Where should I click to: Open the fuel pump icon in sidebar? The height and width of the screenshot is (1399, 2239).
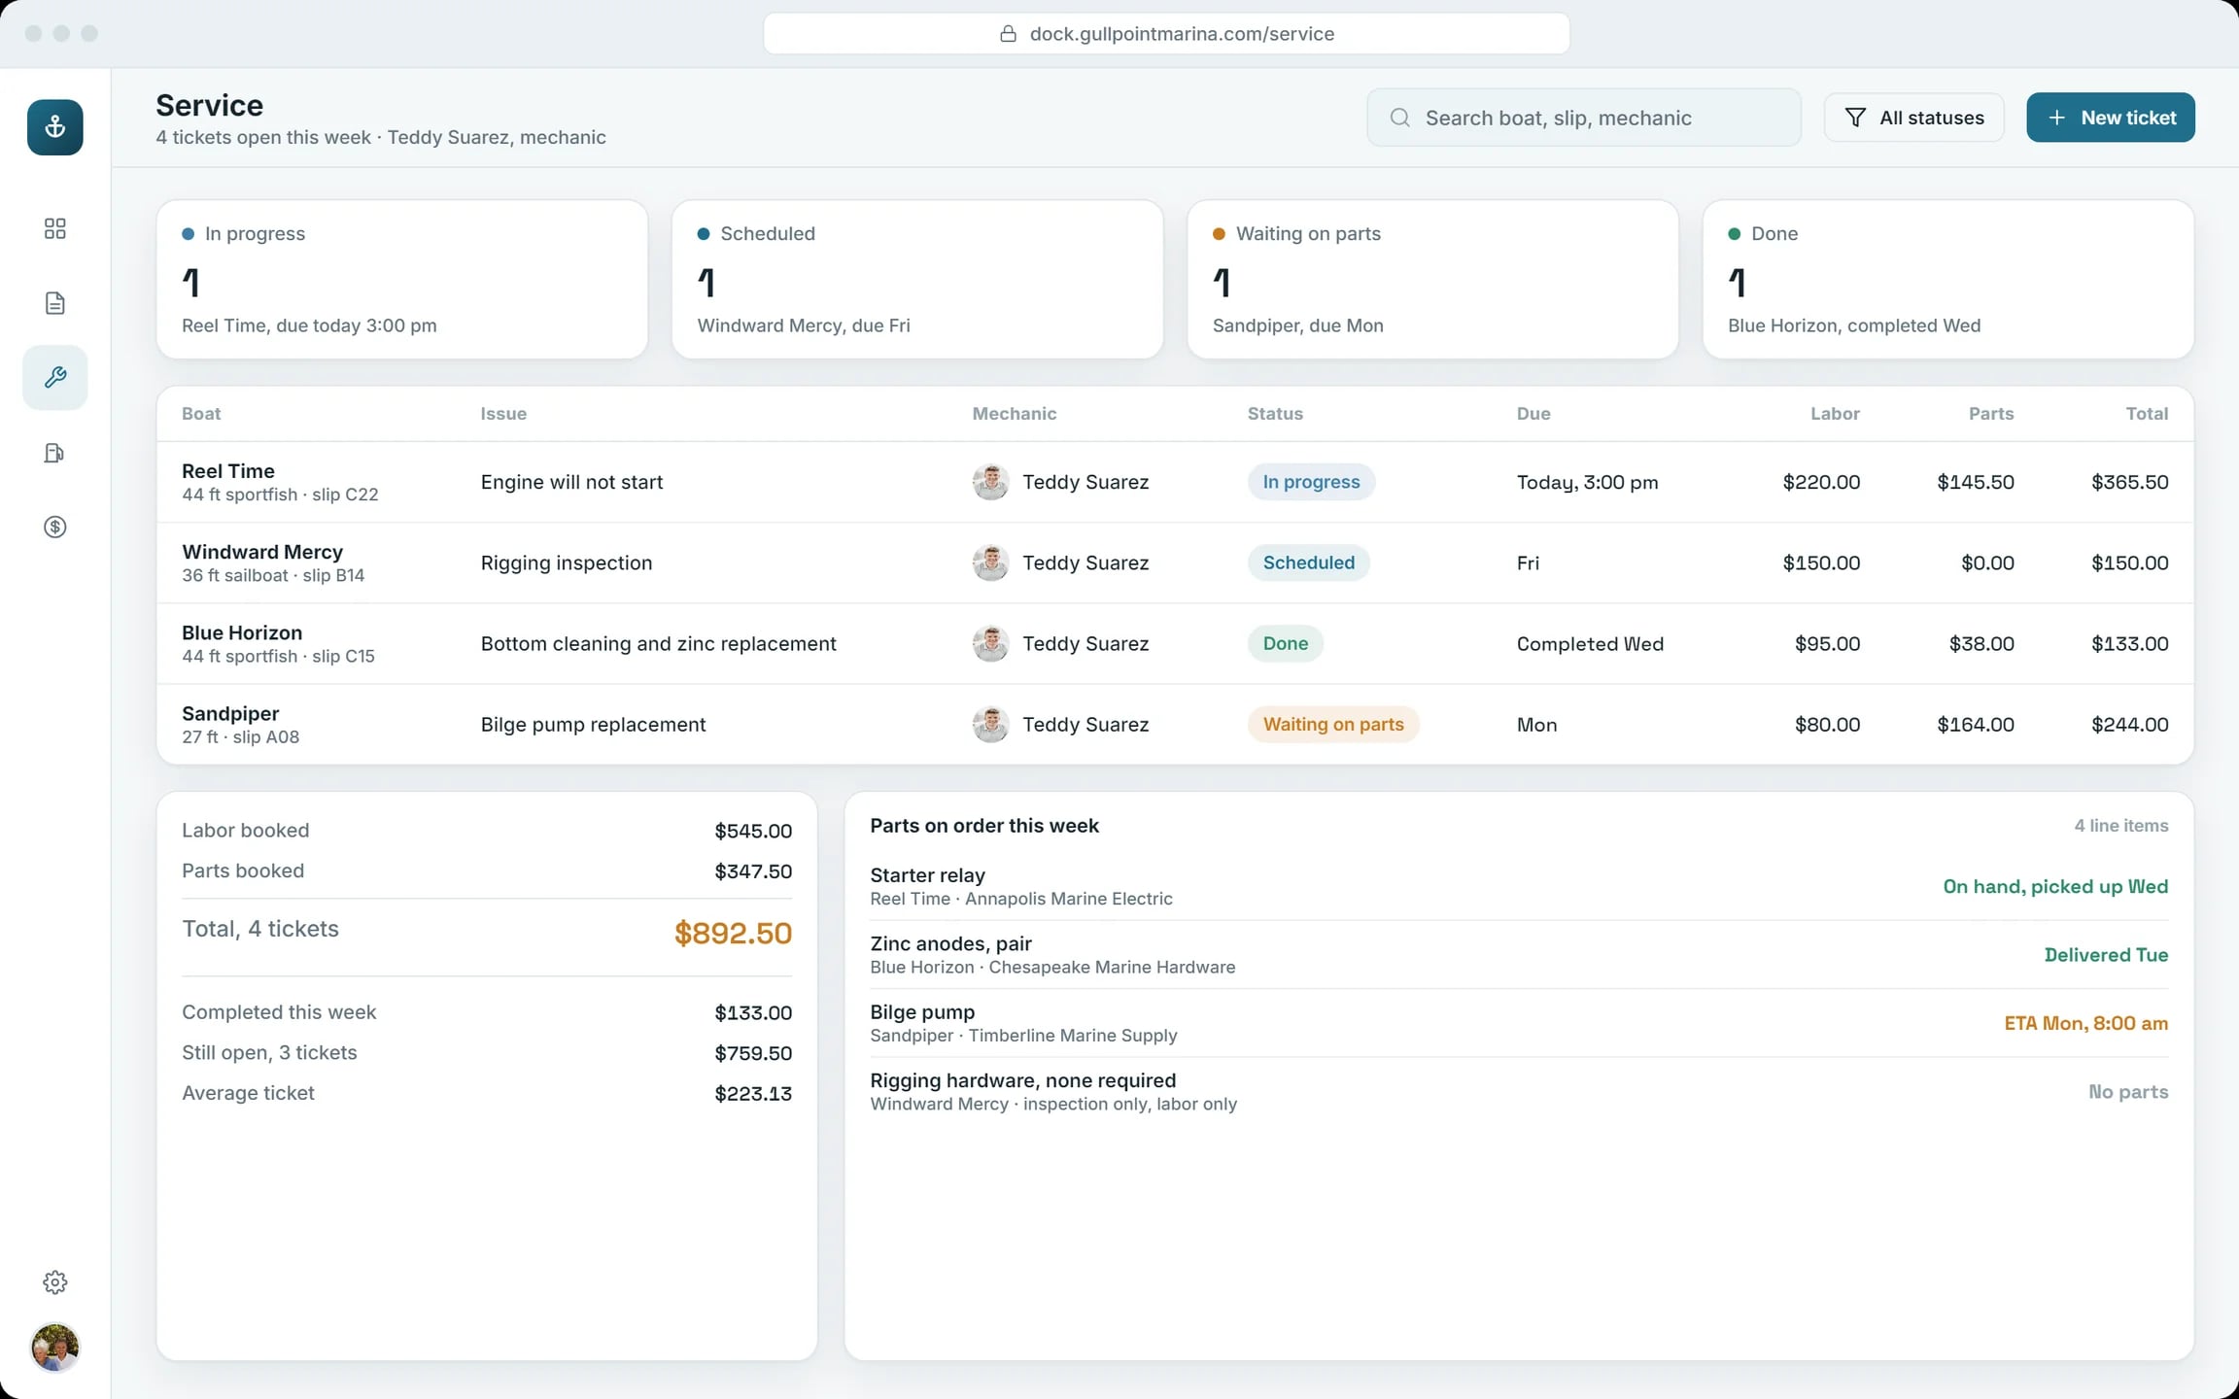[x=54, y=453]
